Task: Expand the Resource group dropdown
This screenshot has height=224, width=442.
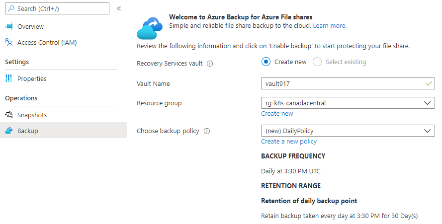Action: click(348, 103)
